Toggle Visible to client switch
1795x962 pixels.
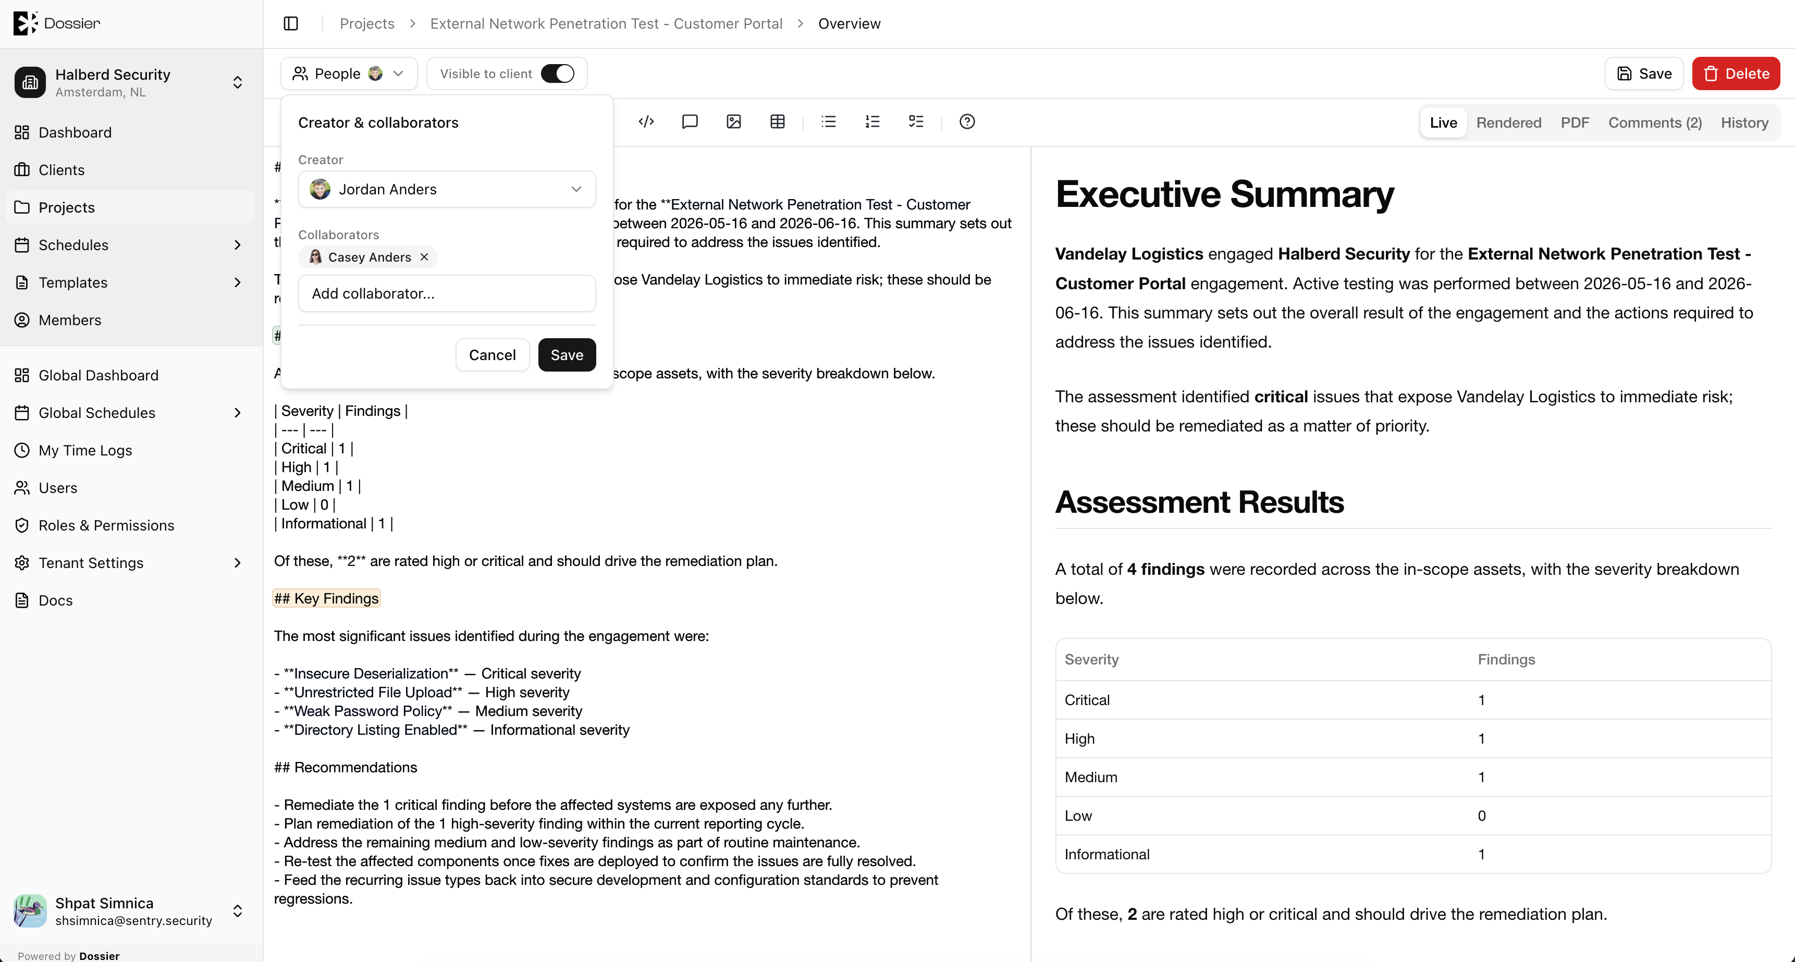pyautogui.click(x=558, y=74)
